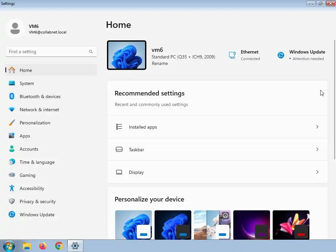Click the Taskbar row icon

pos(119,149)
